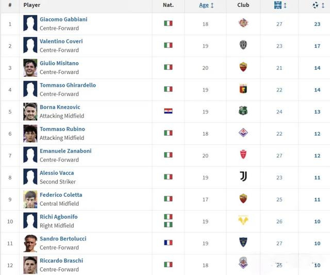Screen dimensions: 330x275
Task: Open Alessio Vacca's profile link
Action: 57,173
